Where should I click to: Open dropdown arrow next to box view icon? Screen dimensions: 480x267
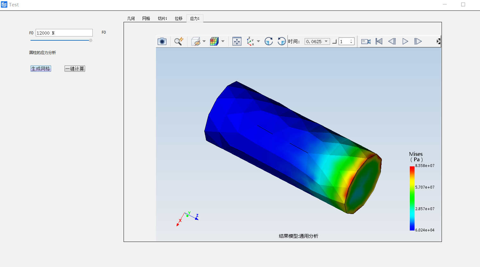(204, 41)
